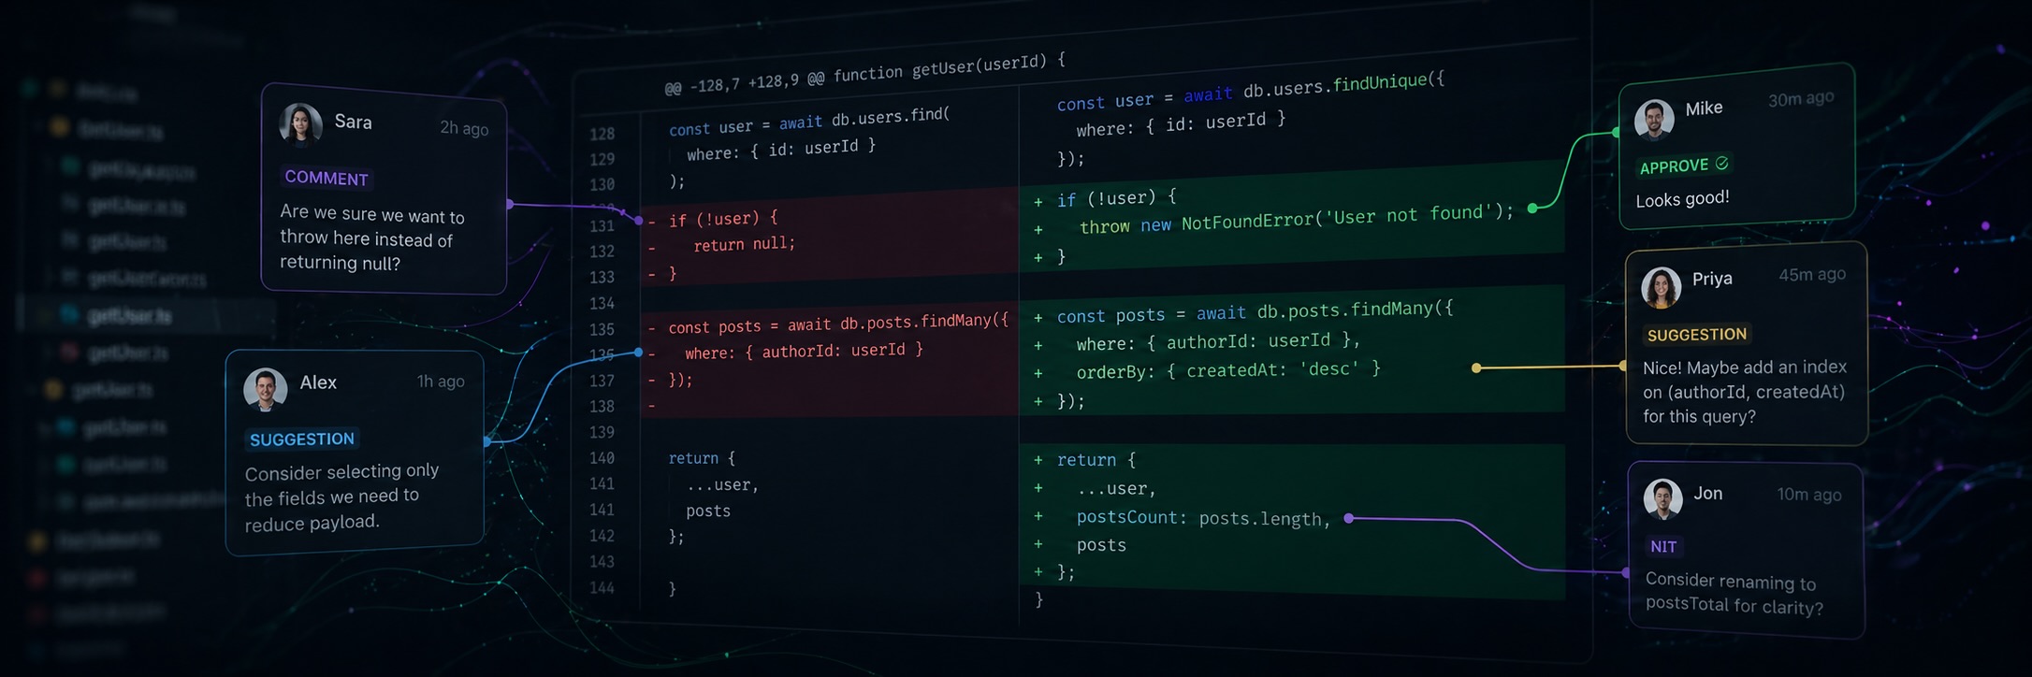The width and height of the screenshot is (2032, 677).
Task: Click Jon's avatar picture
Action: pos(1663,499)
